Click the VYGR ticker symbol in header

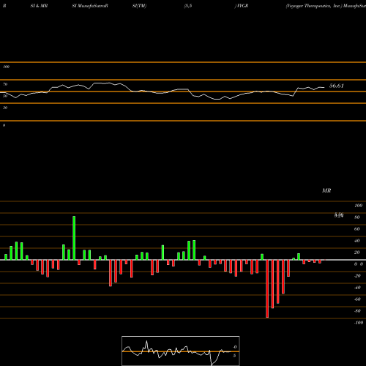pos(242,6)
